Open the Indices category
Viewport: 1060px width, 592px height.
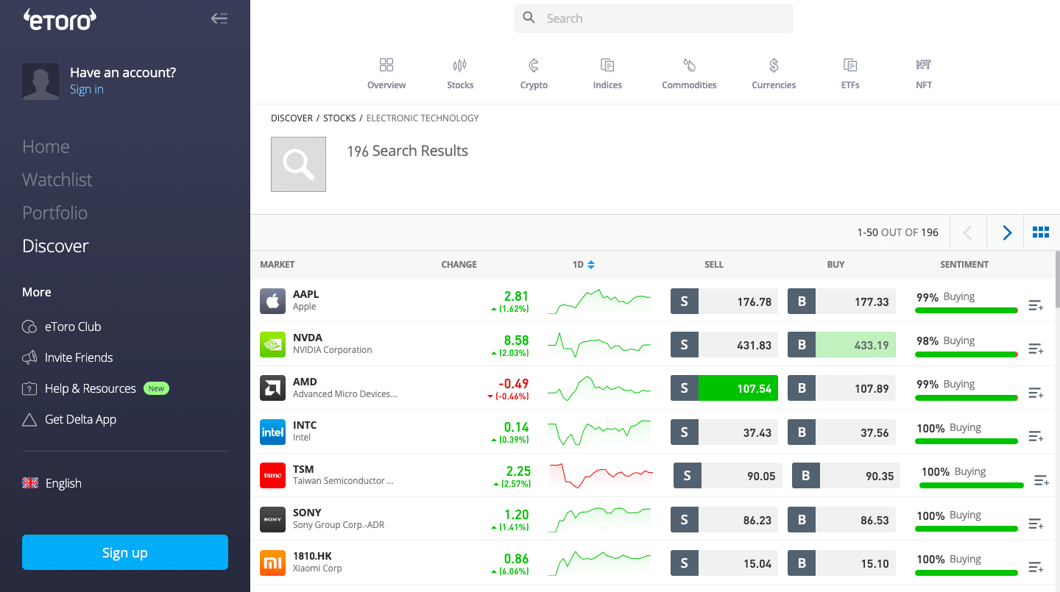pos(607,74)
